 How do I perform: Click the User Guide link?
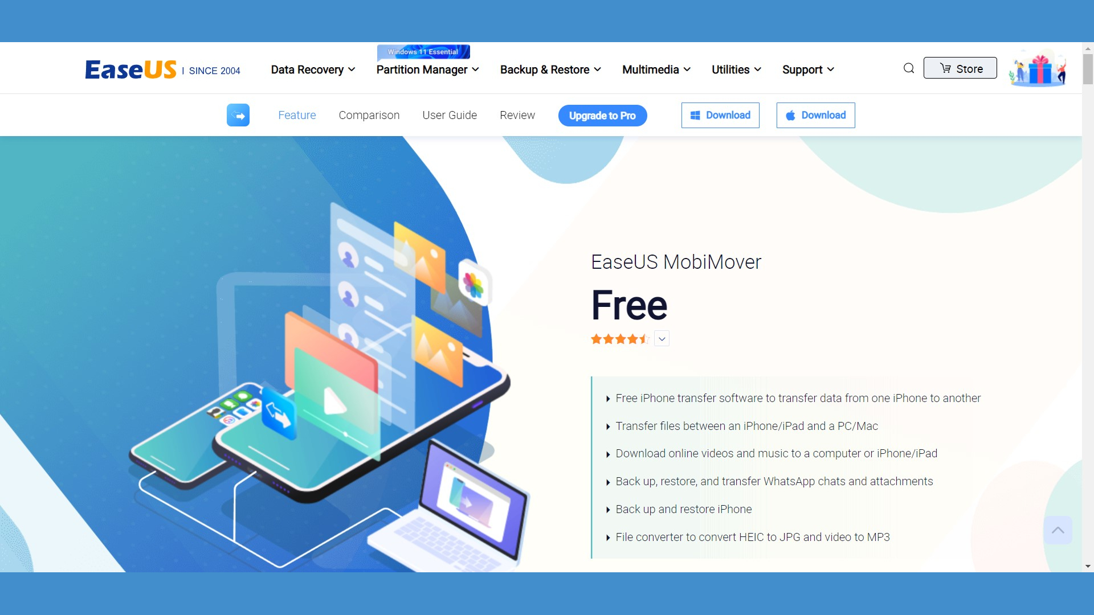pos(450,115)
